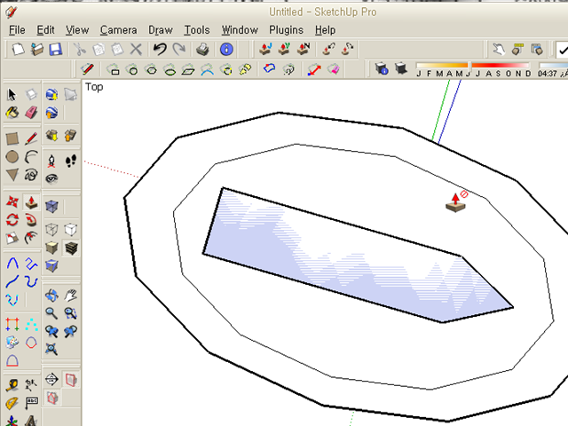This screenshot has width=568, height=426.
Task: Select the Move tool
Action: 12,201
